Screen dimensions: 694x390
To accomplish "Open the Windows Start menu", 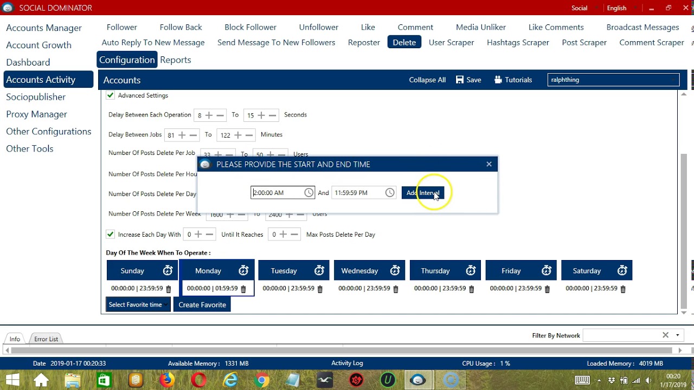I will pos(12,380).
